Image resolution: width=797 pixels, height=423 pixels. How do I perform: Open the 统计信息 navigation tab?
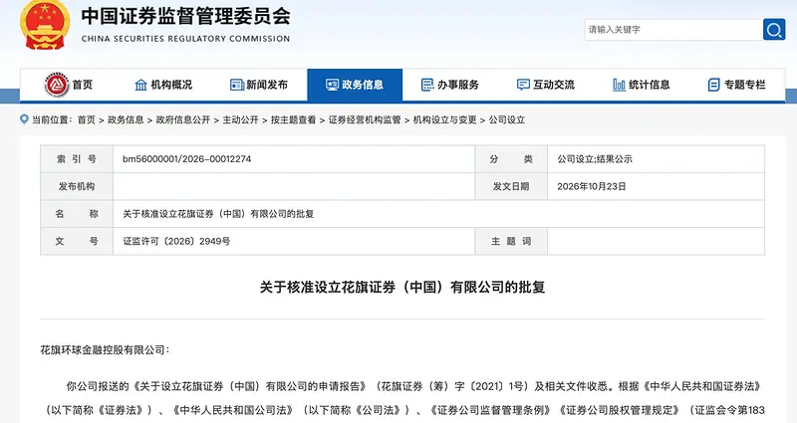tap(642, 85)
